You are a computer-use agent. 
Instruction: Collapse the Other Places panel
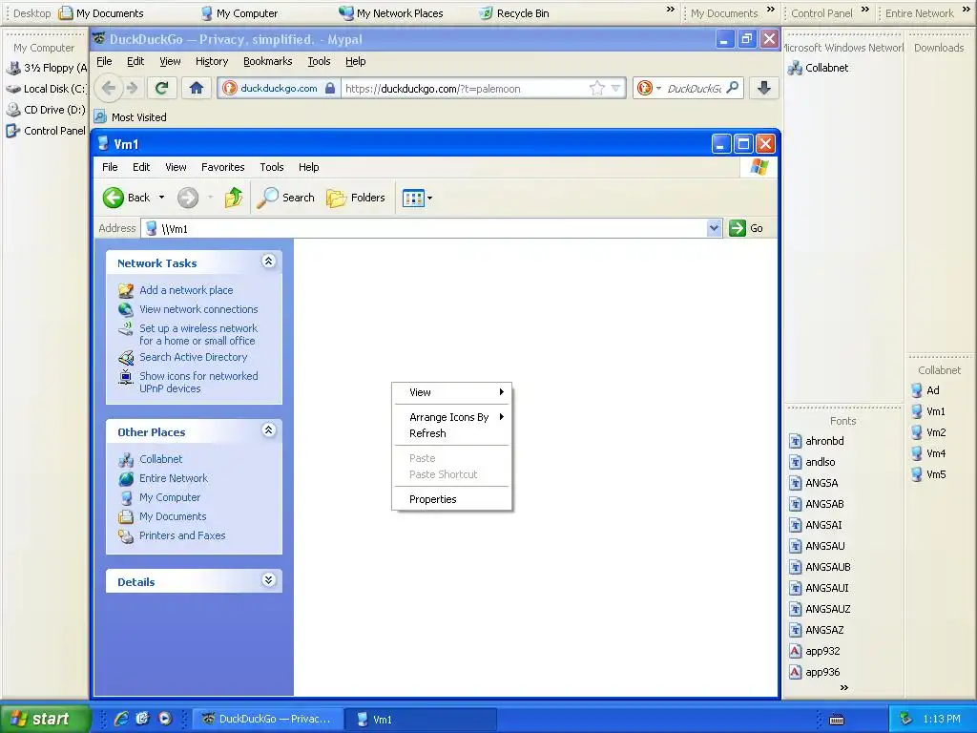click(x=268, y=430)
